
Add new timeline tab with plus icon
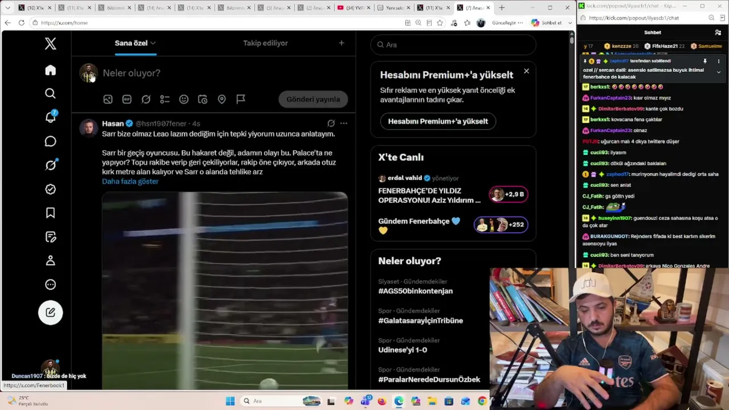[x=341, y=43]
